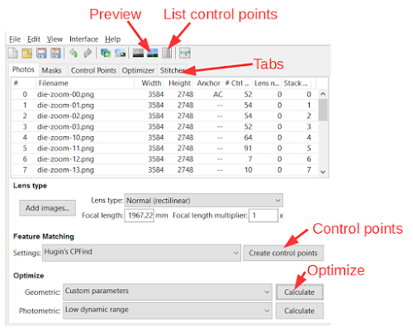Save the project with the floppy disk icon
The width and height of the screenshot is (413, 332).
41,53
